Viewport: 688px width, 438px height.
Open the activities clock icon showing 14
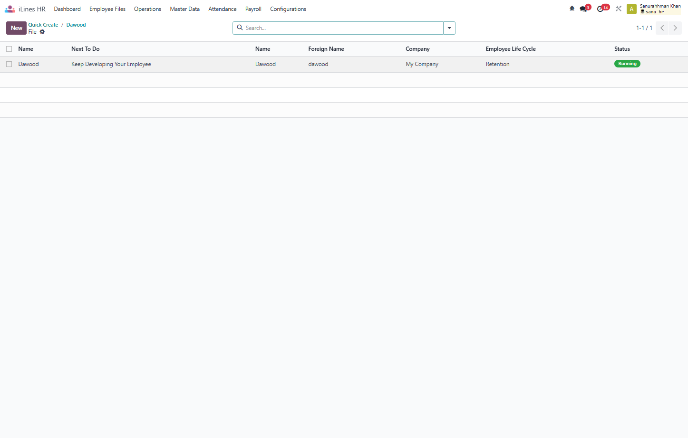tap(602, 9)
